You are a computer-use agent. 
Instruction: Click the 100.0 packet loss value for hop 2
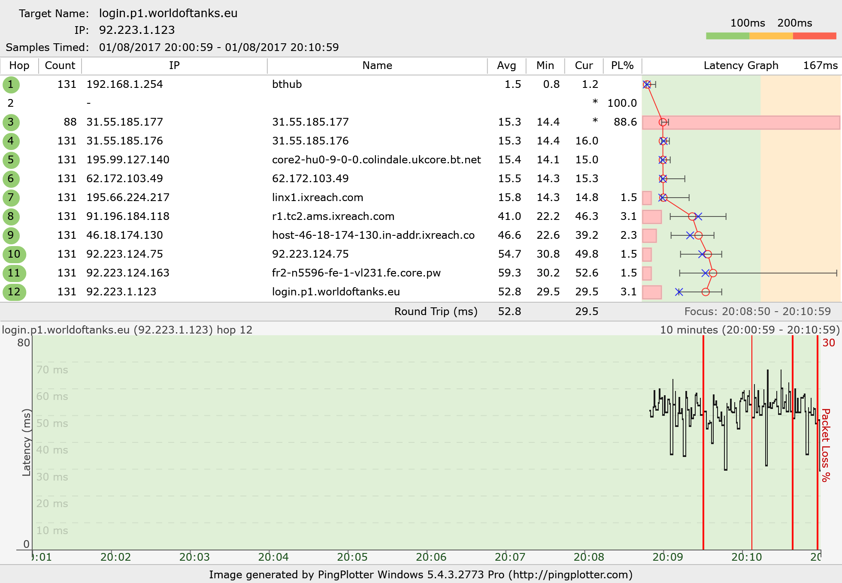(x=622, y=103)
